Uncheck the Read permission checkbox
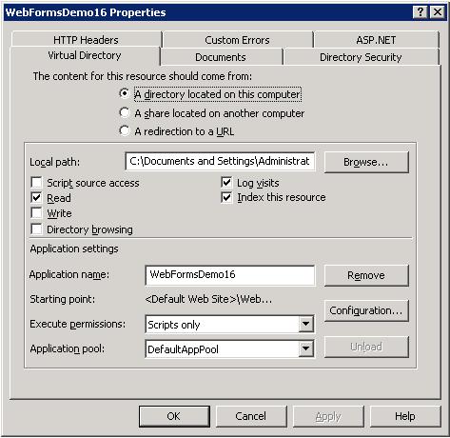The image size is (450, 438). click(x=36, y=198)
